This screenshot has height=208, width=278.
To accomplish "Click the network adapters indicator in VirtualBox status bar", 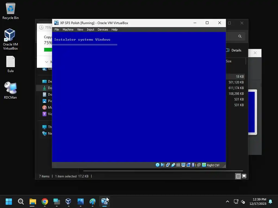I will coord(168,165).
